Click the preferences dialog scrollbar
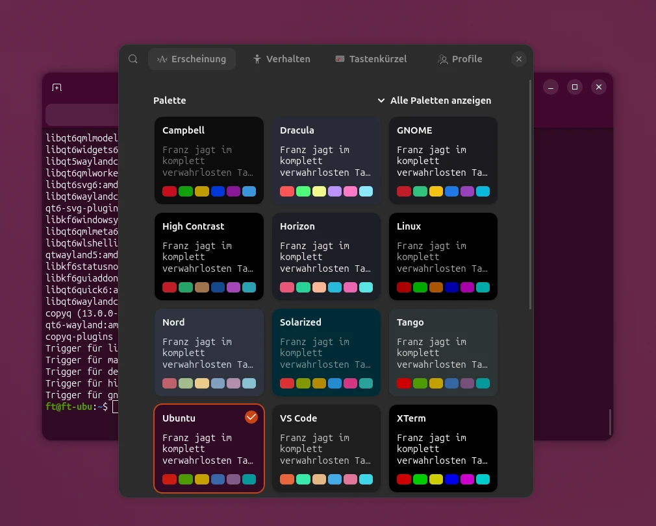656x526 pixels. point(530,195)
